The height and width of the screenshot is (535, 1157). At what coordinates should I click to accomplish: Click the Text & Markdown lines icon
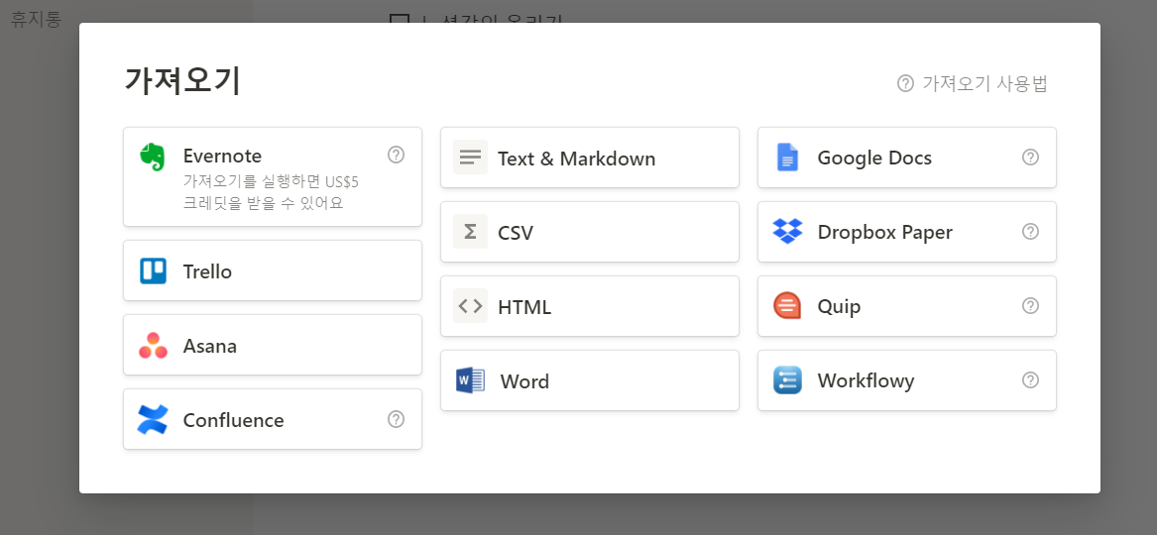470,157
